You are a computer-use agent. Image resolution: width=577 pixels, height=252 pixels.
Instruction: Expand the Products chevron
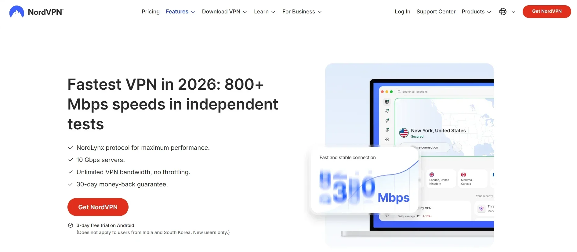coord(489,12)
